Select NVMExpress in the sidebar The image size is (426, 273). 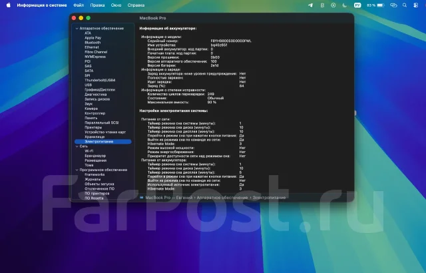[x=95, y=57]
